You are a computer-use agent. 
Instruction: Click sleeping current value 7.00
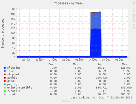(53, 68)
